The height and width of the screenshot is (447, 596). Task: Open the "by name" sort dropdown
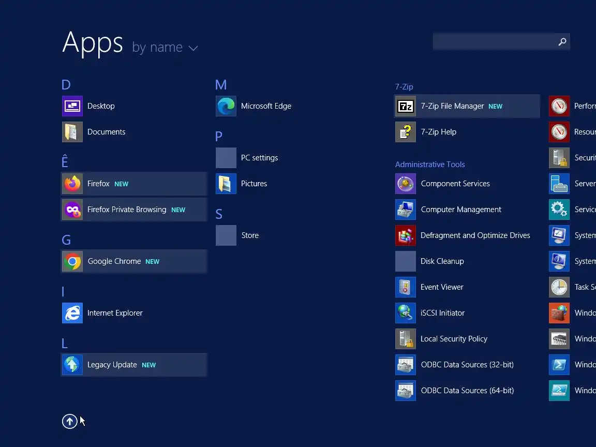point(165,48)
